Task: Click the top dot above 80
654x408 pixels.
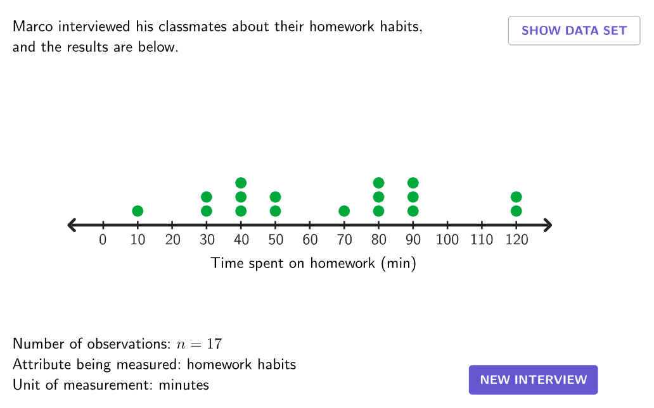Action: [378, 183]
